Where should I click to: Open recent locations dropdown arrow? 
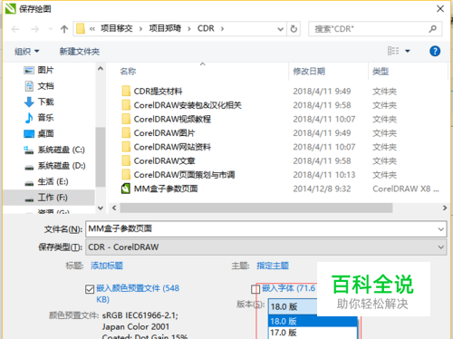pyautogui.click(x=51, y=29)
